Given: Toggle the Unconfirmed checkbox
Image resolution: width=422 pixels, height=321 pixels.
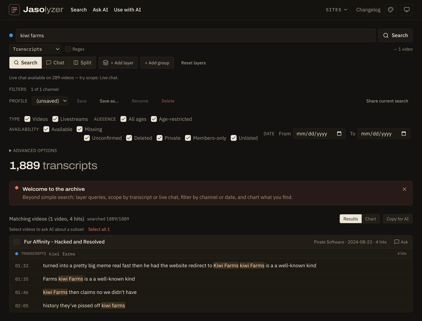Looking at the screenshot, I should pos(87,138).
